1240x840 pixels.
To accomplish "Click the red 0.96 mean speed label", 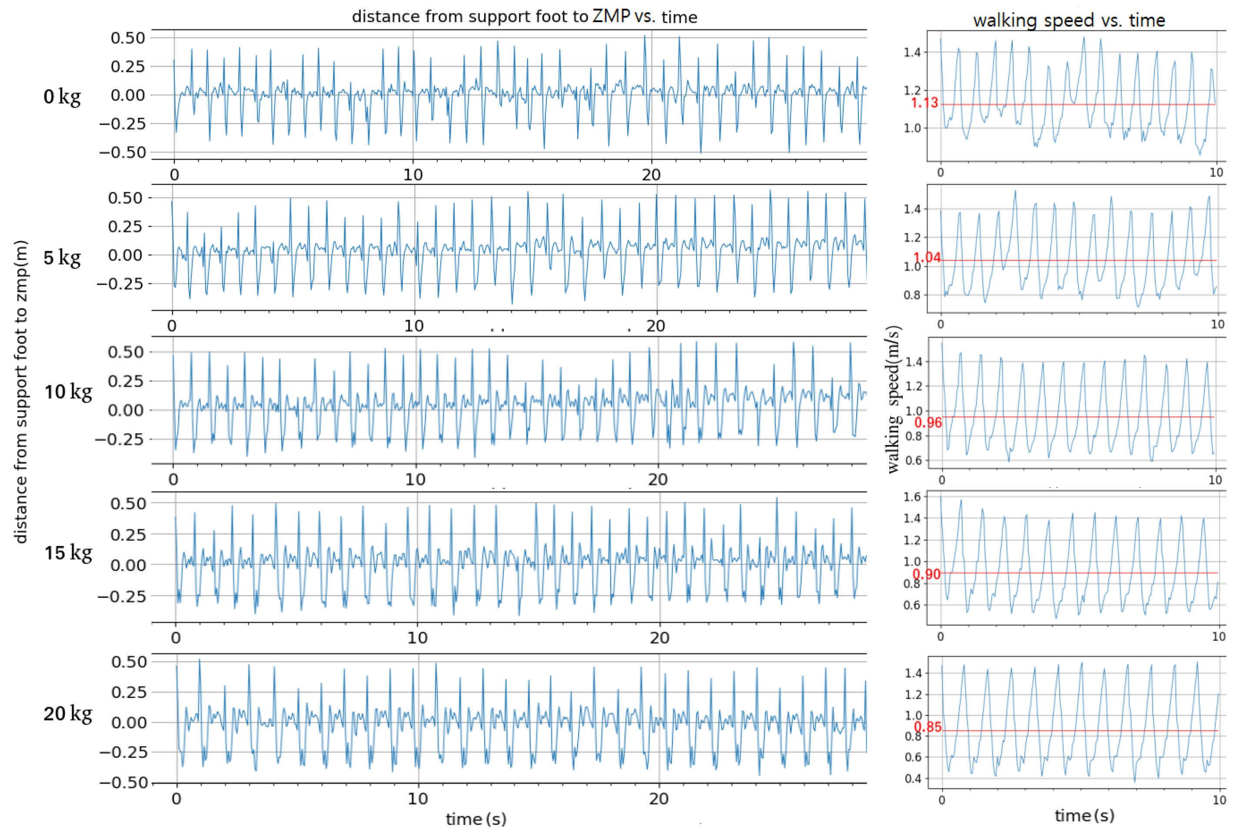I will 928,423.
